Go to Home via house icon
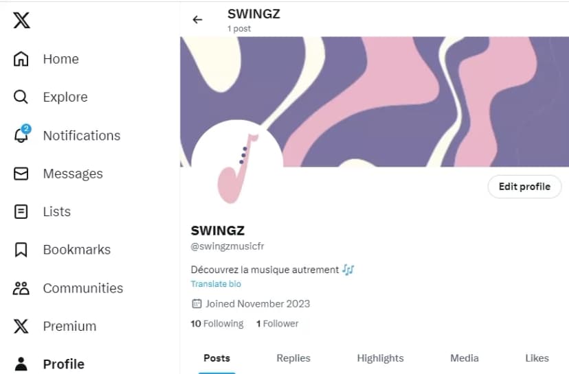569x374 pixels. (x=21, y=59)
